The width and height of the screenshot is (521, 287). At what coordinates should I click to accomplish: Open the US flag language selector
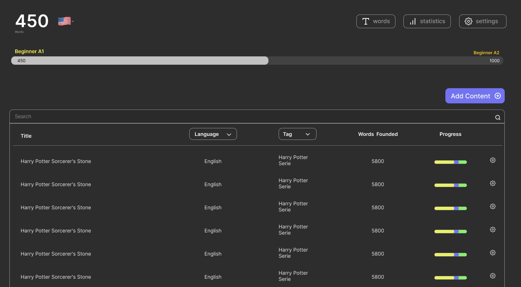click(x=65, y=22)
